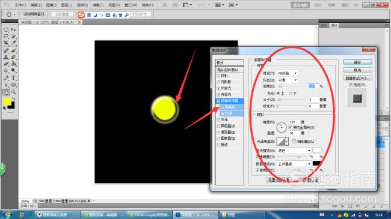The image size is (391, 219).
Task: Open the 滤镜(T) filter menu
Action: pyautogui.click(x=98, y=5)
